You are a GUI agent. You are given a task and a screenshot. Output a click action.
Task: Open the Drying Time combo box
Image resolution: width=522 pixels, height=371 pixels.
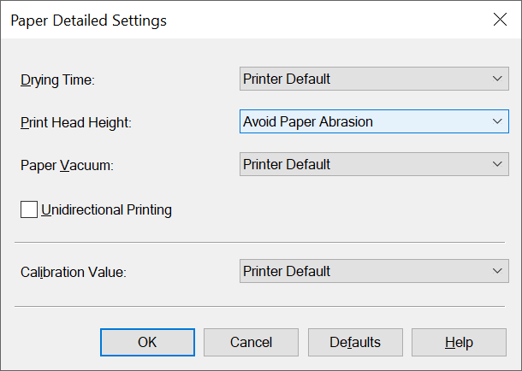tap(364, 79)
